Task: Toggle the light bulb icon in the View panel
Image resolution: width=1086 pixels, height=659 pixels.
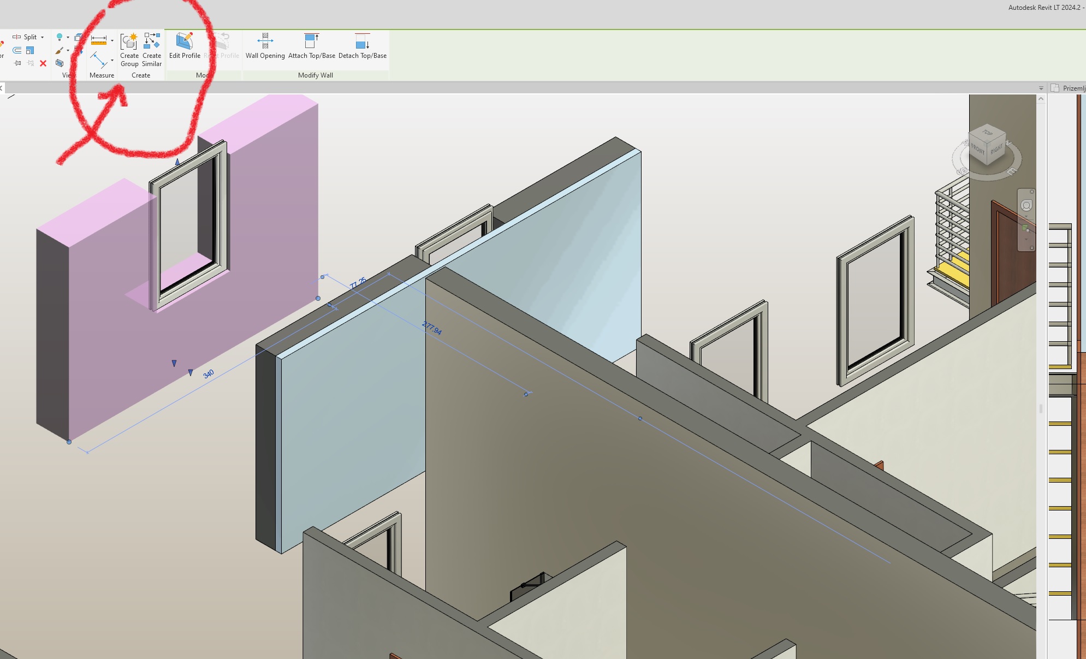Action: 59,36
